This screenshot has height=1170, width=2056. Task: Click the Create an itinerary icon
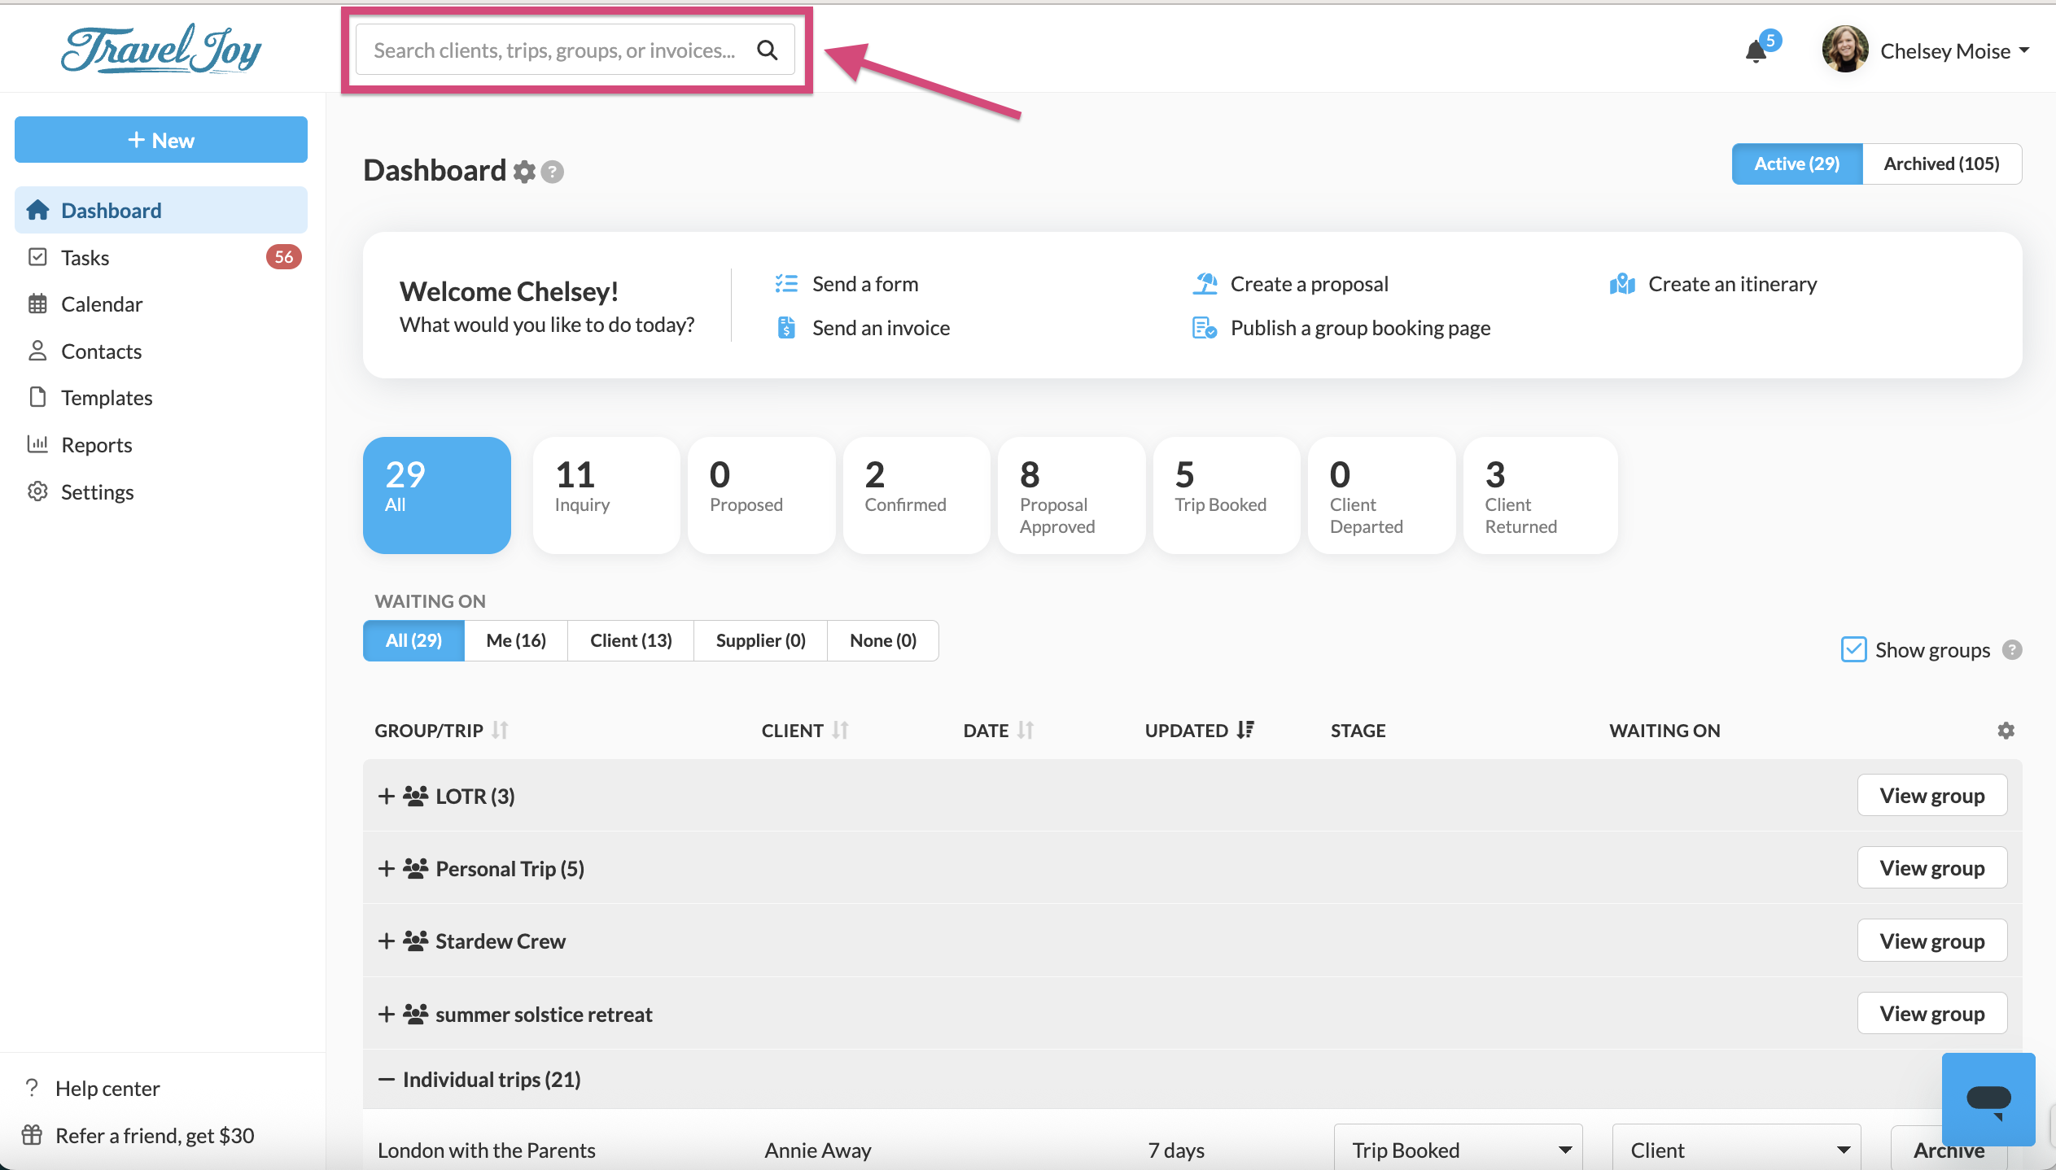pos(1622,284)
